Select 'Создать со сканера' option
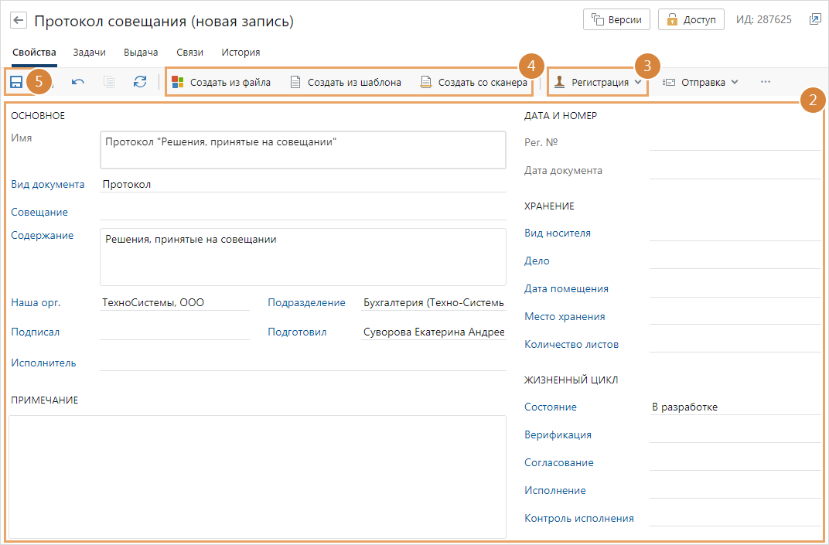Image resolution: width=829 pixels, height=545 pixels. pyautogui.click(x=474, y=82)
